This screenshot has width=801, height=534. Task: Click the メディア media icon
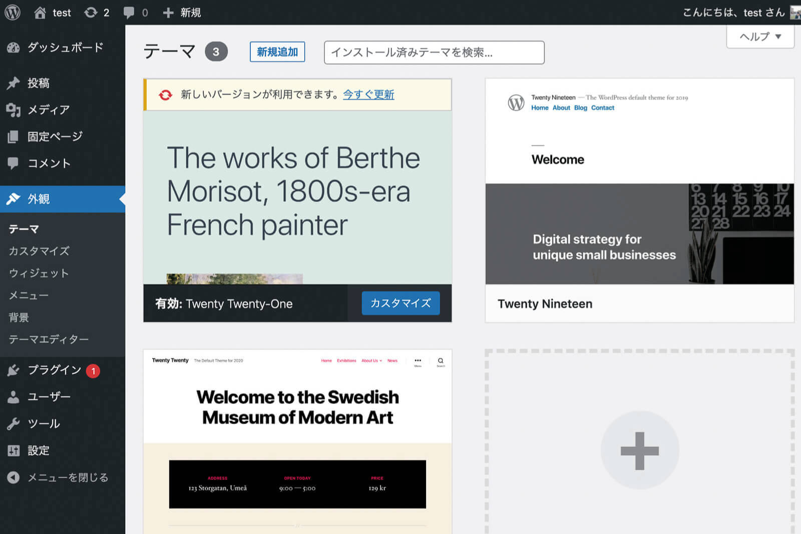click(14, 110)
